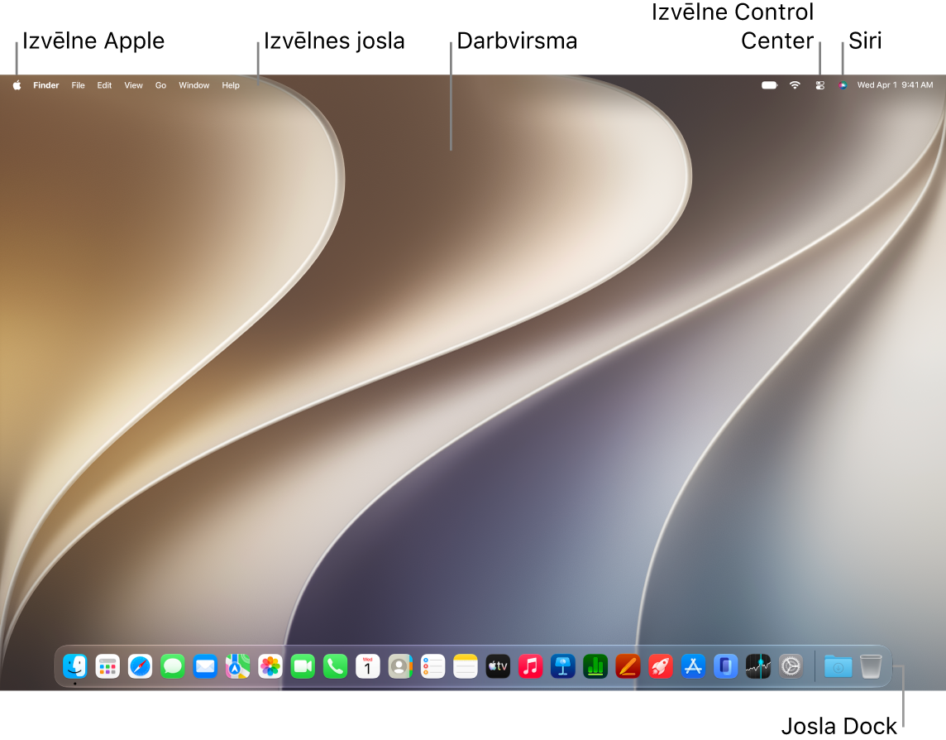
Task: Open Control Center from menu bar
Action: tap(820, 85)
